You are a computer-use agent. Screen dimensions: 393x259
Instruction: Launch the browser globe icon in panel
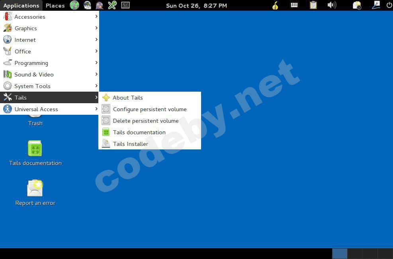point(74,5)
